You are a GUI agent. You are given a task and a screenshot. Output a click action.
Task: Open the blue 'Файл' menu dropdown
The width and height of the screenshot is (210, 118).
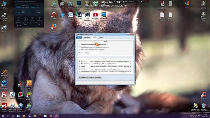click(79, 38)
